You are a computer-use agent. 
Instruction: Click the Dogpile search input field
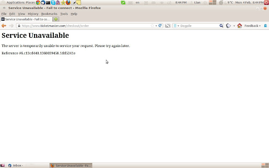coord(199,26)
